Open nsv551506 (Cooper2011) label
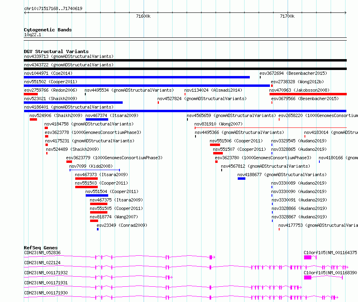Screen dimensions: 358x302 (236, 141)
